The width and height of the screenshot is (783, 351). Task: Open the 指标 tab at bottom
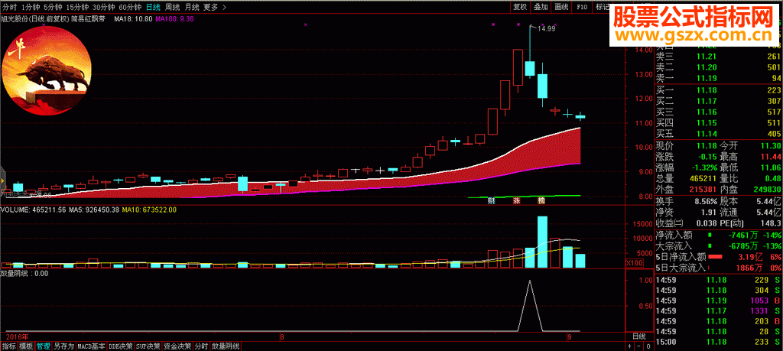pos(8,346)
